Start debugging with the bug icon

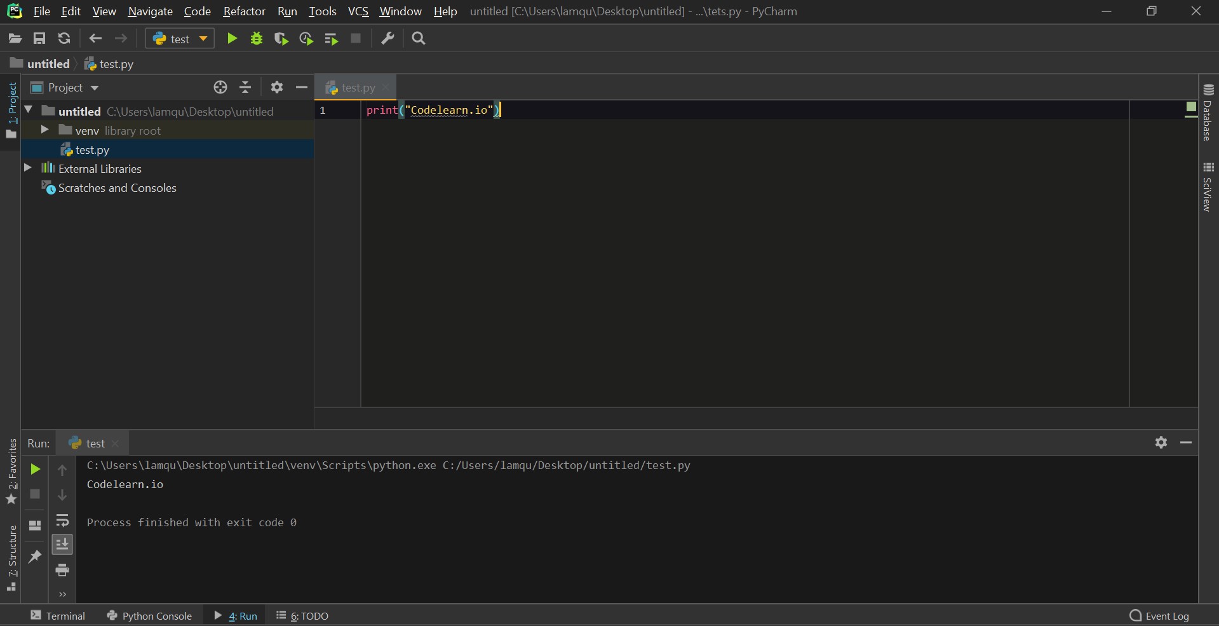pos(256,38)
